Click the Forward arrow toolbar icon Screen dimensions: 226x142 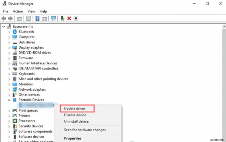pyautogui.click(x=10, y=18)
